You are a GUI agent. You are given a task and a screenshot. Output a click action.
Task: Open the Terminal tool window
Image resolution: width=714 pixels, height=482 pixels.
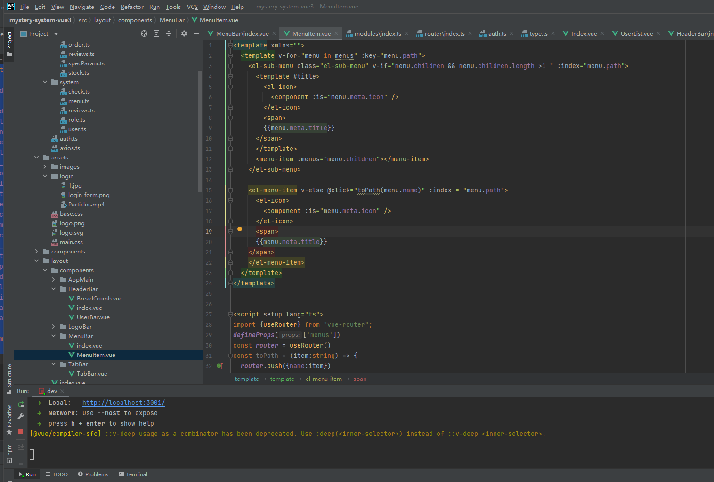[133, 474]
